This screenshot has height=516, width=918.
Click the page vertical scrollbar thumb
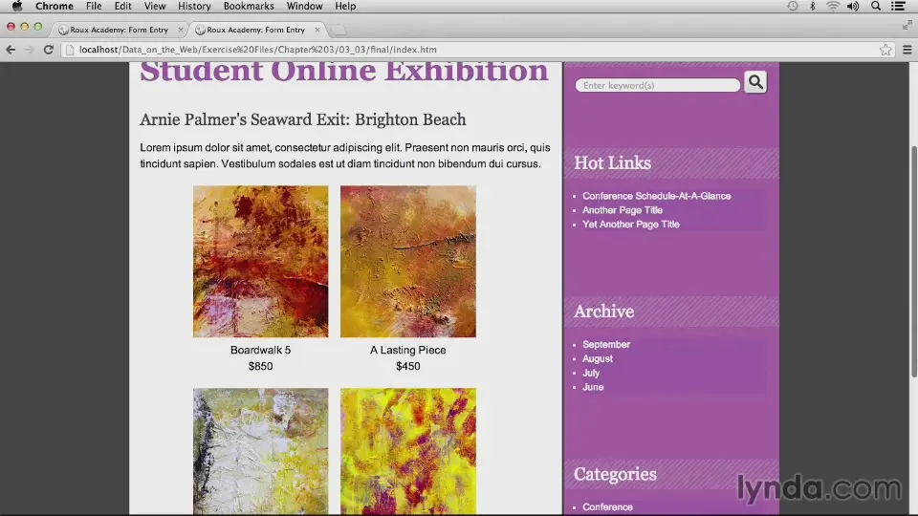[x=913, y=262]
